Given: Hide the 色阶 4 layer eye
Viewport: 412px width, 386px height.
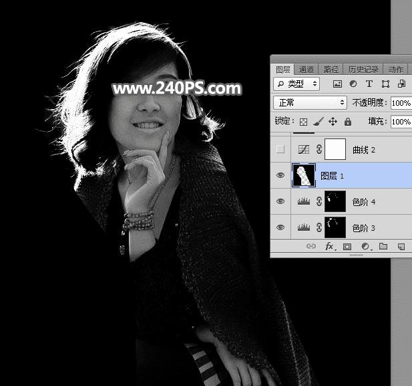Looking at the screenshot, I should click(280, 201).
